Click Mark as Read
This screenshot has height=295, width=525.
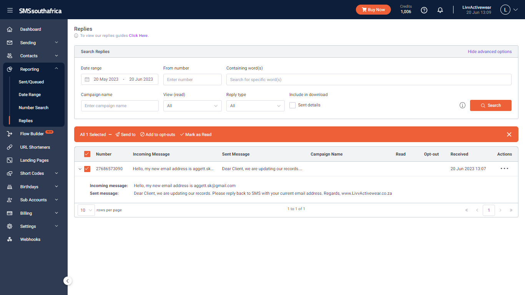coord(196,134)
